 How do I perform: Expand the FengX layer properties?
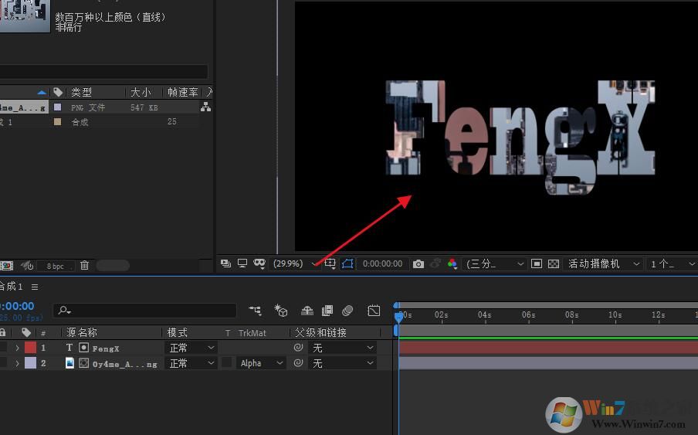pos(18,348)
